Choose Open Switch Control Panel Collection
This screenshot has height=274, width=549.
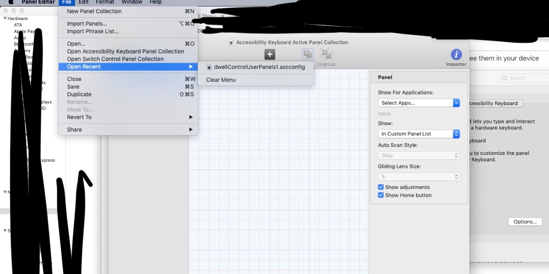click(x=128, y=59)
